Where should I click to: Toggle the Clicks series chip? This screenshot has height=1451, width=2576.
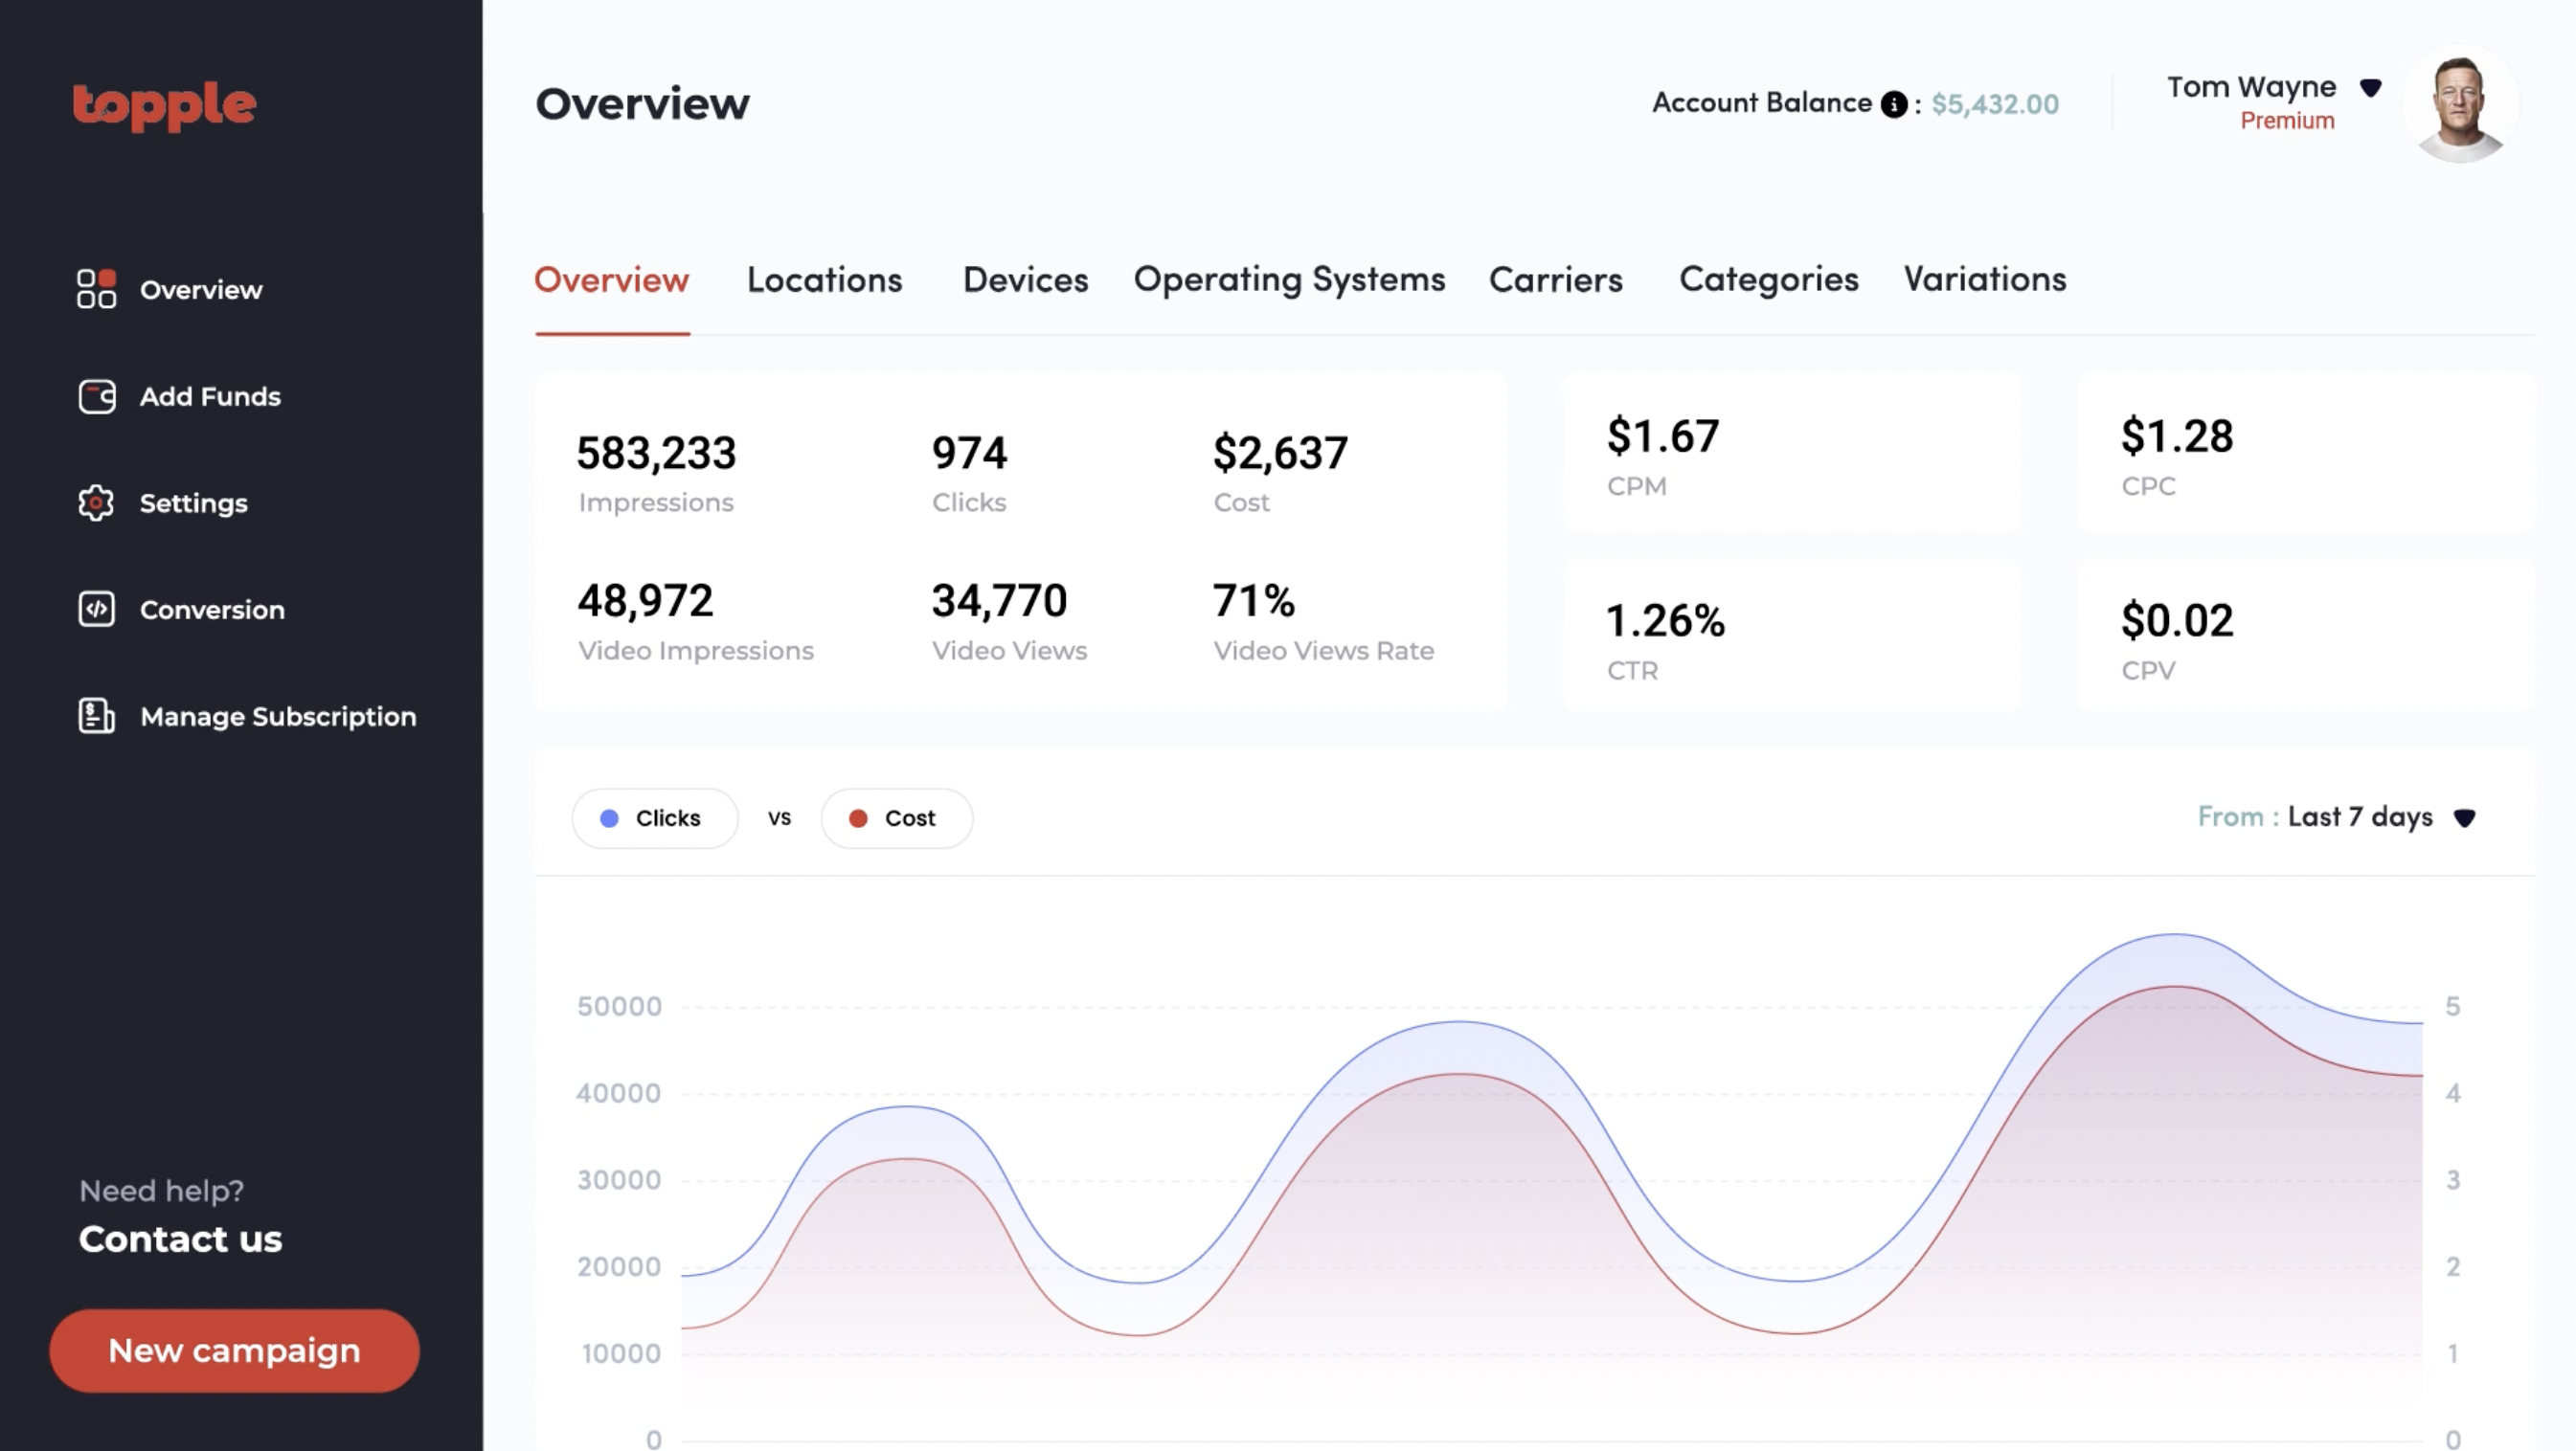pyautogui.click(x=654, y=818)
